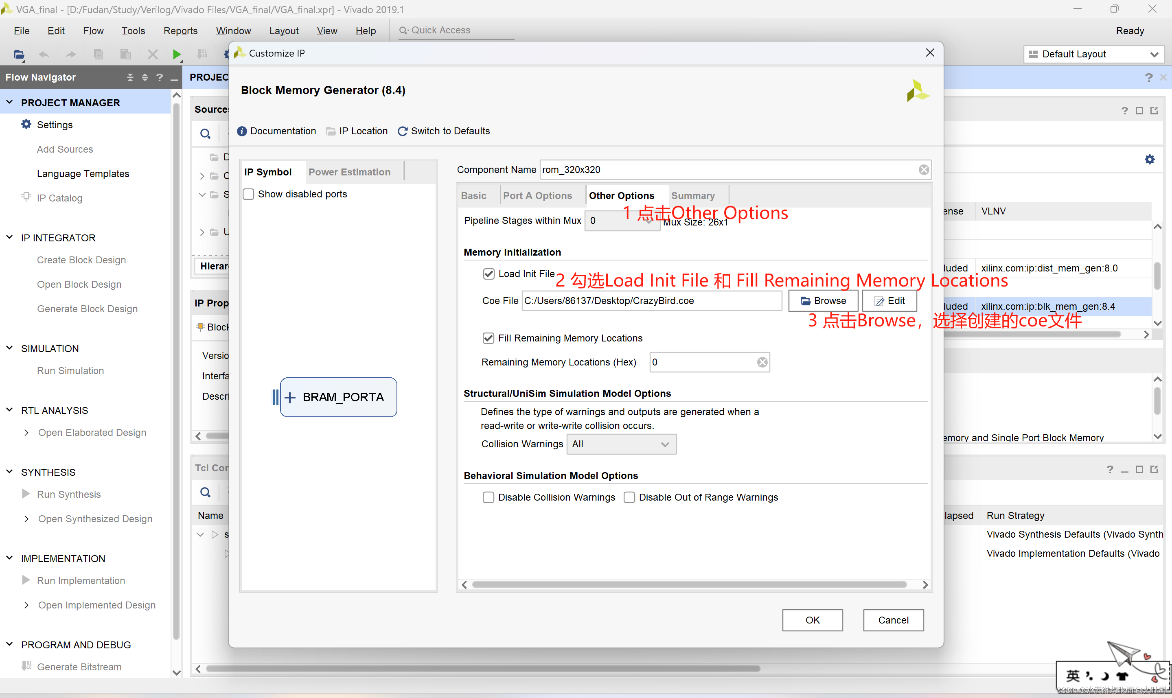
Task: Collapse all in Flow Navigator header
Action: pyautogui.click(x=130, y=77)
